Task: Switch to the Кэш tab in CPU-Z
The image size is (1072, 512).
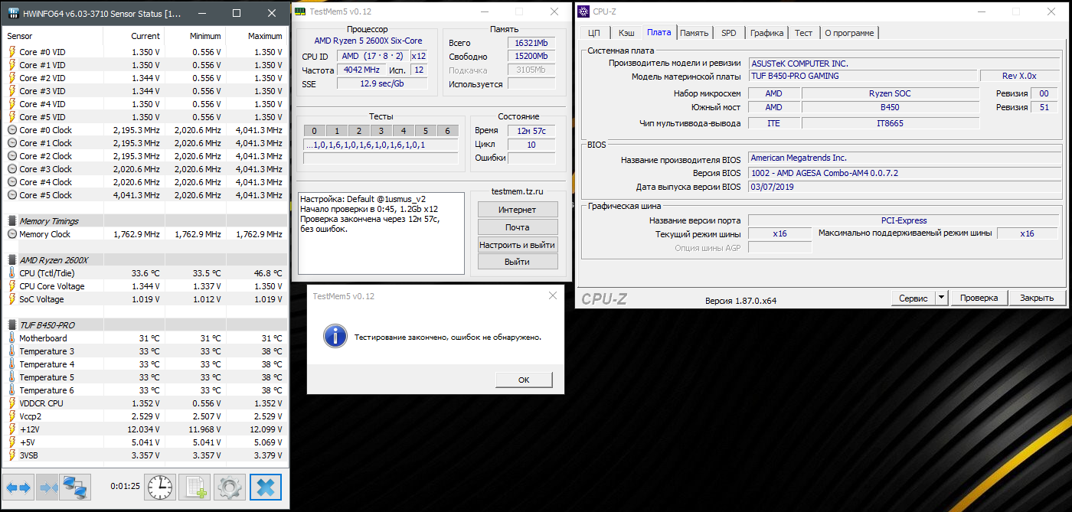Action: click(626, 33)
